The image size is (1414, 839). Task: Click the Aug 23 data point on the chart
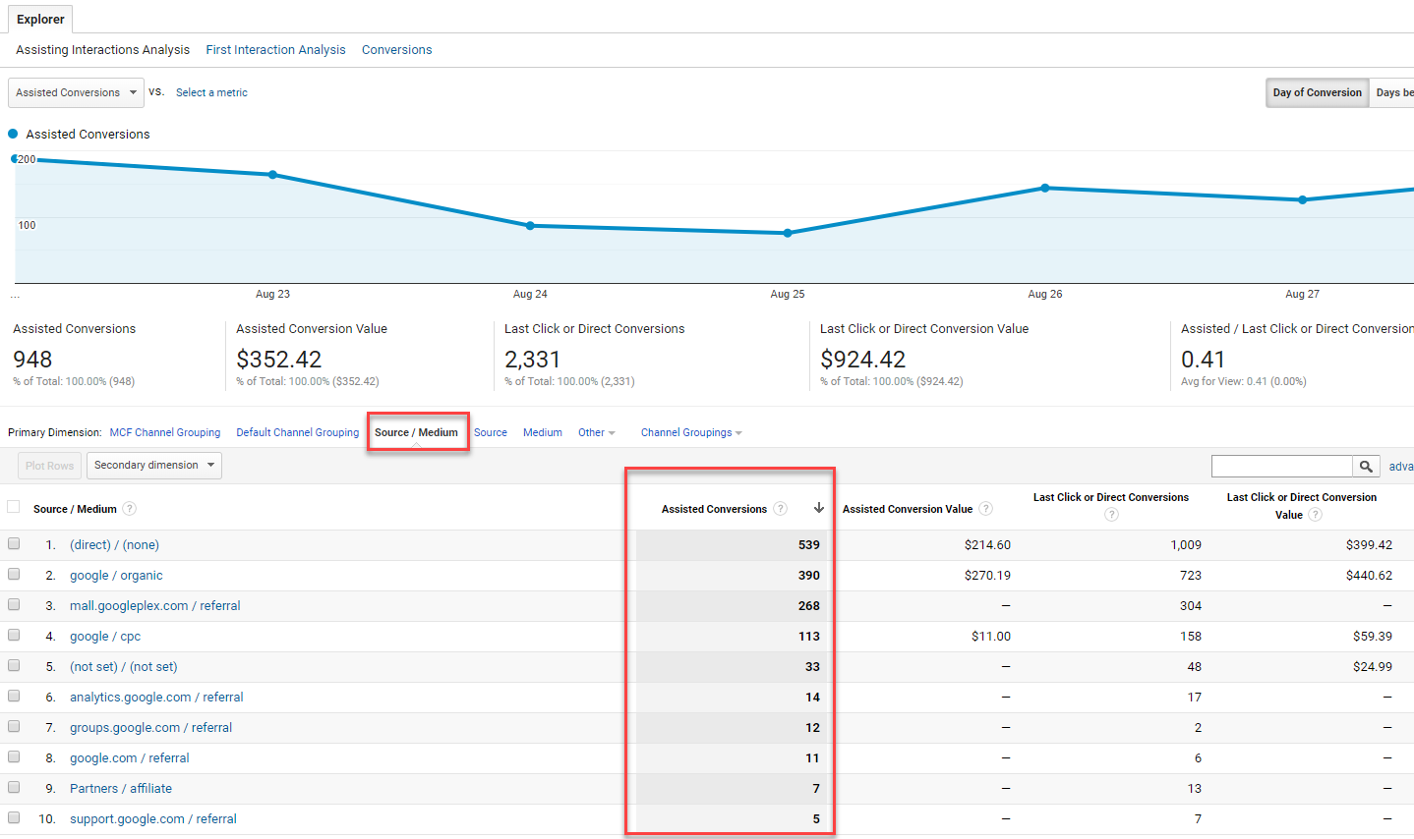point(273,175)
